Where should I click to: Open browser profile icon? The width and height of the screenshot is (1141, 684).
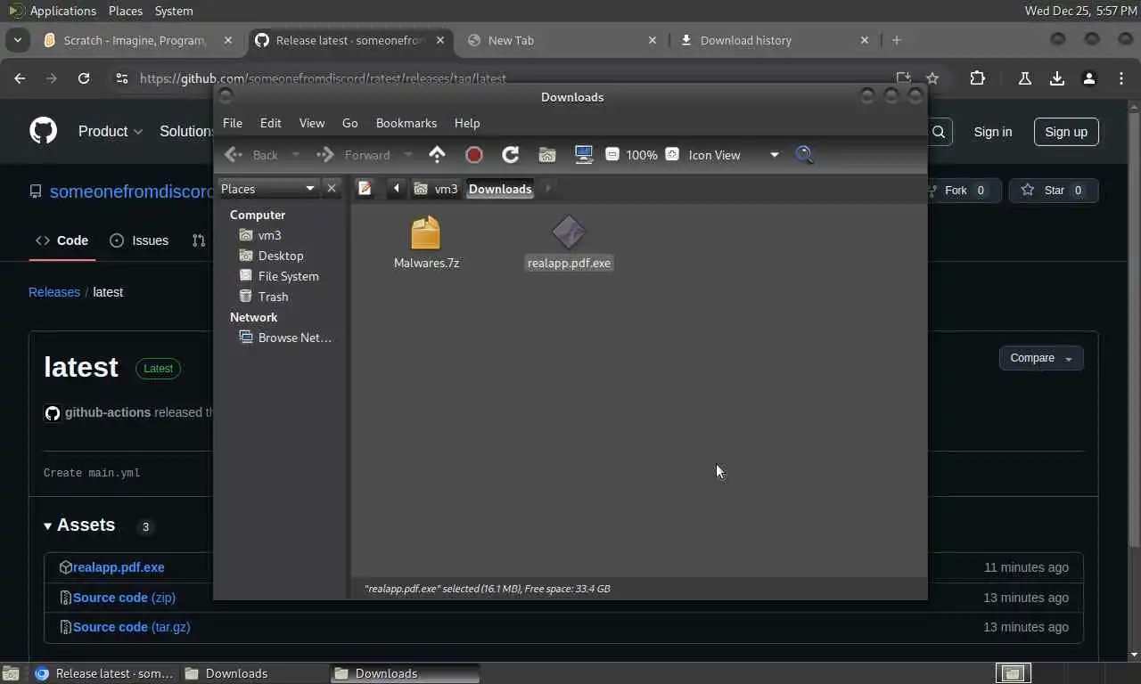[x=1088, y=78]
